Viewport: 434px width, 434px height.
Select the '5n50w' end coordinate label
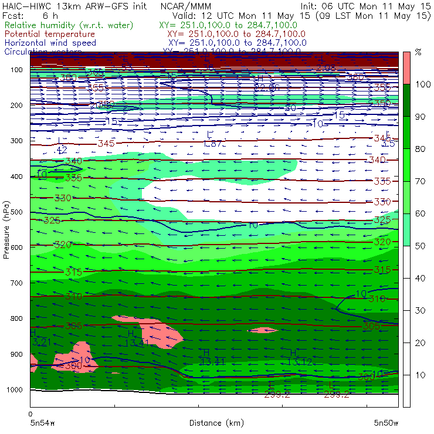click(x=386, y=423)
